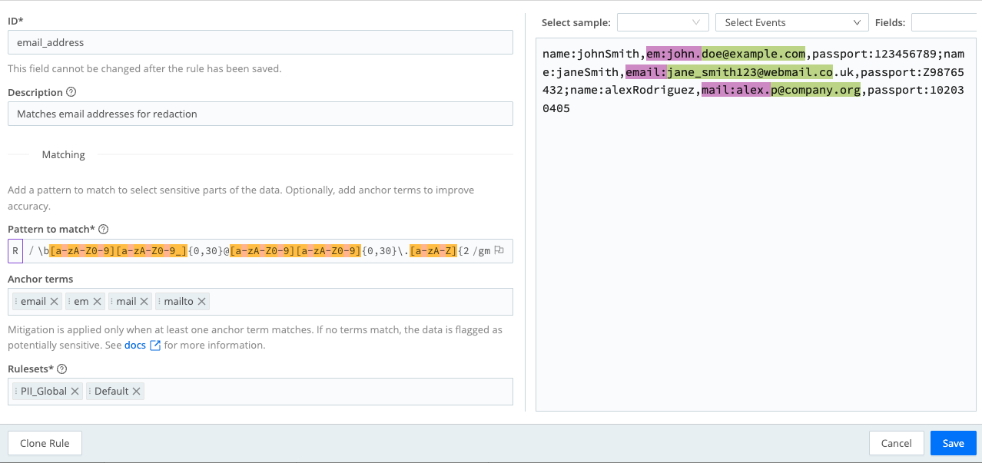Click the drag handle on the PII_Global chip

coord(16,391)
